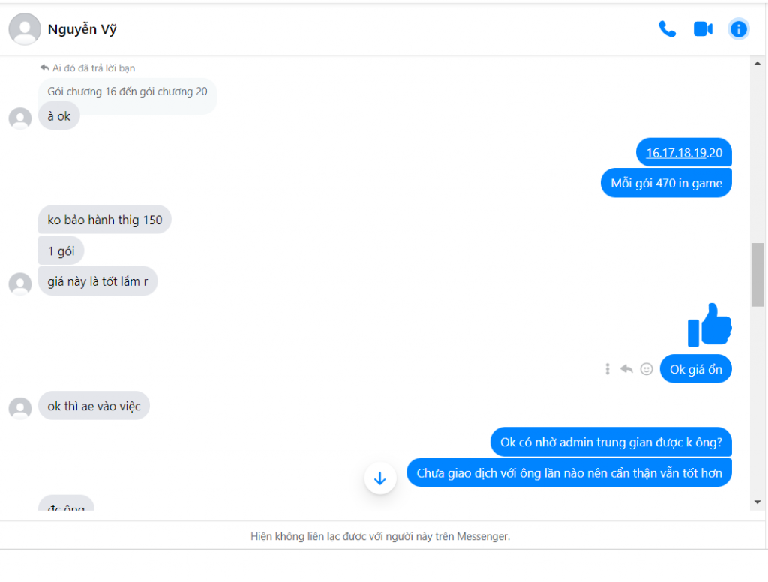Image resolution: width=768 pixels, height=582 pixels.
Task: React with emoji to 'Ok giá ổn'
Action: click(646, 369)
